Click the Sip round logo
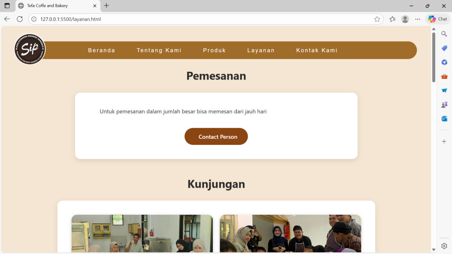452x254 pixels. [30, 49]
